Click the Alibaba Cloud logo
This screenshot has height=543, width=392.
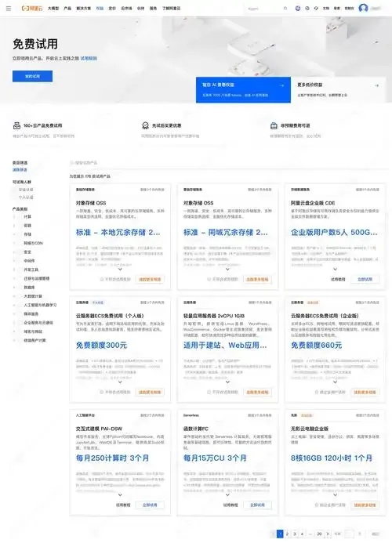32,9
